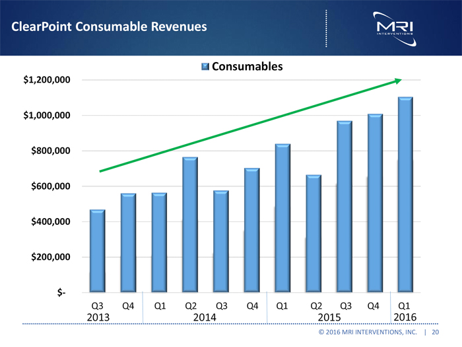Select the Q2 2015 revenue bar
This screenshot has height=347, width=462.
pos(314,233)
